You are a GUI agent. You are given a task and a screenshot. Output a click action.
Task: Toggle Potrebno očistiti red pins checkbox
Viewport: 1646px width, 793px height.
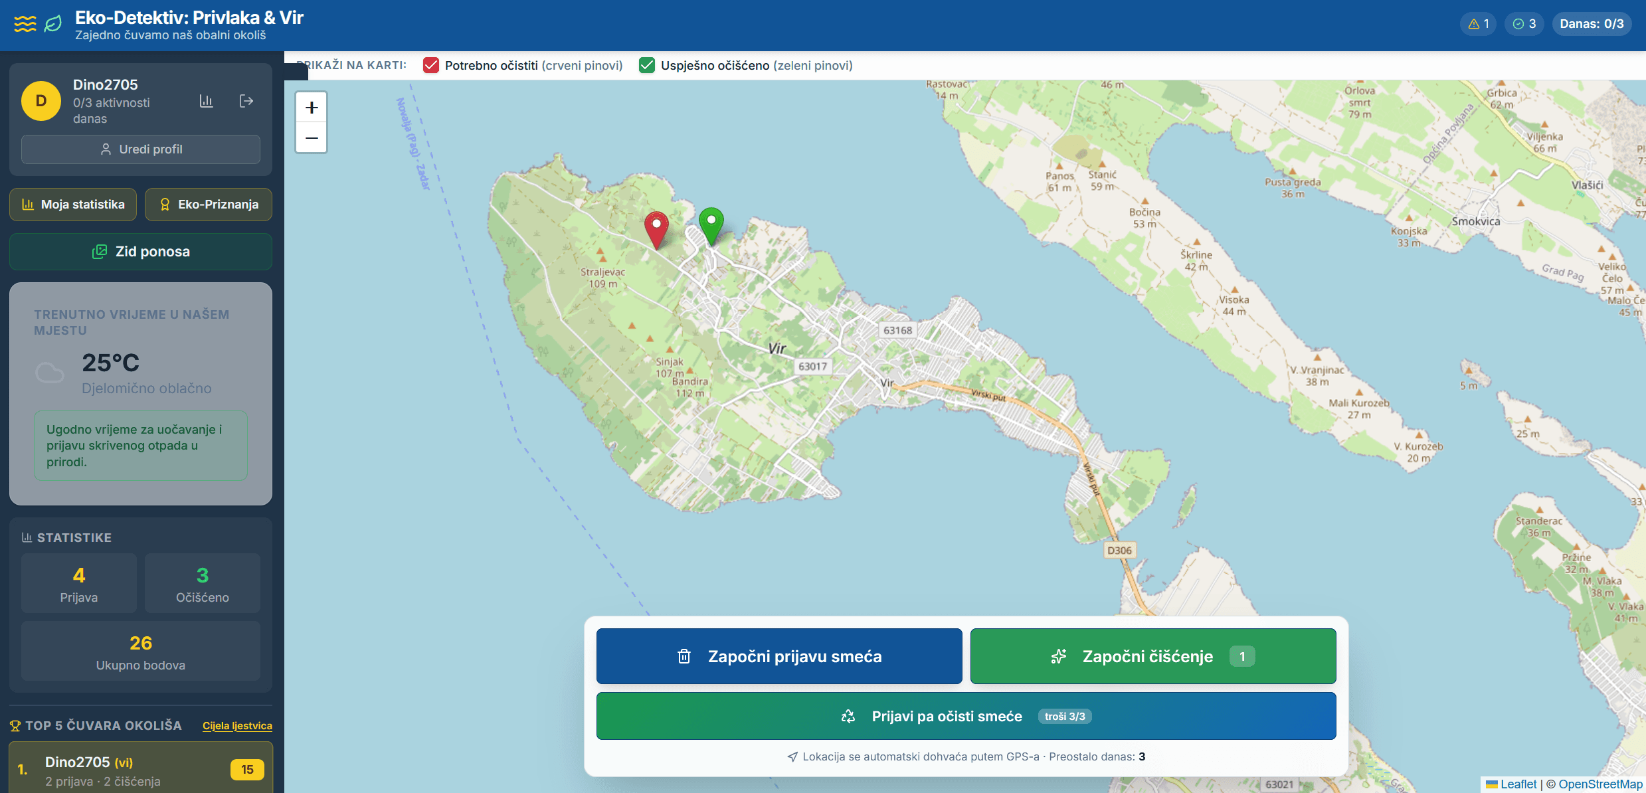click(x=431, y=65)
